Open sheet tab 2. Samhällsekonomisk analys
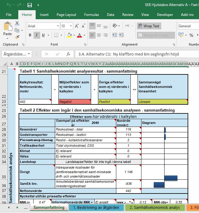This screenshot has width=199, height=213. 155,207
